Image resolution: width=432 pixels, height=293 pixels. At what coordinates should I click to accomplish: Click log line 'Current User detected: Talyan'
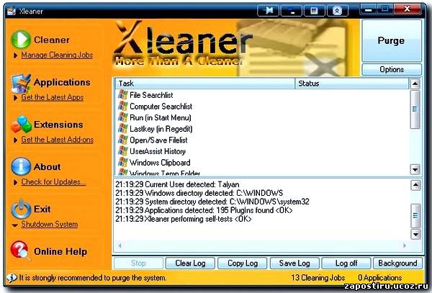pos(177,184)
